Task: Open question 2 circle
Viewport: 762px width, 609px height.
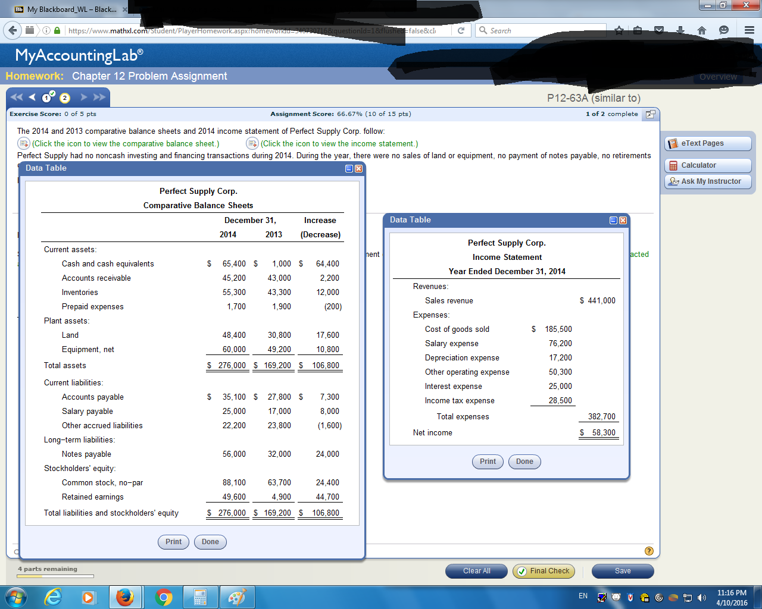Action: [64, 98]
